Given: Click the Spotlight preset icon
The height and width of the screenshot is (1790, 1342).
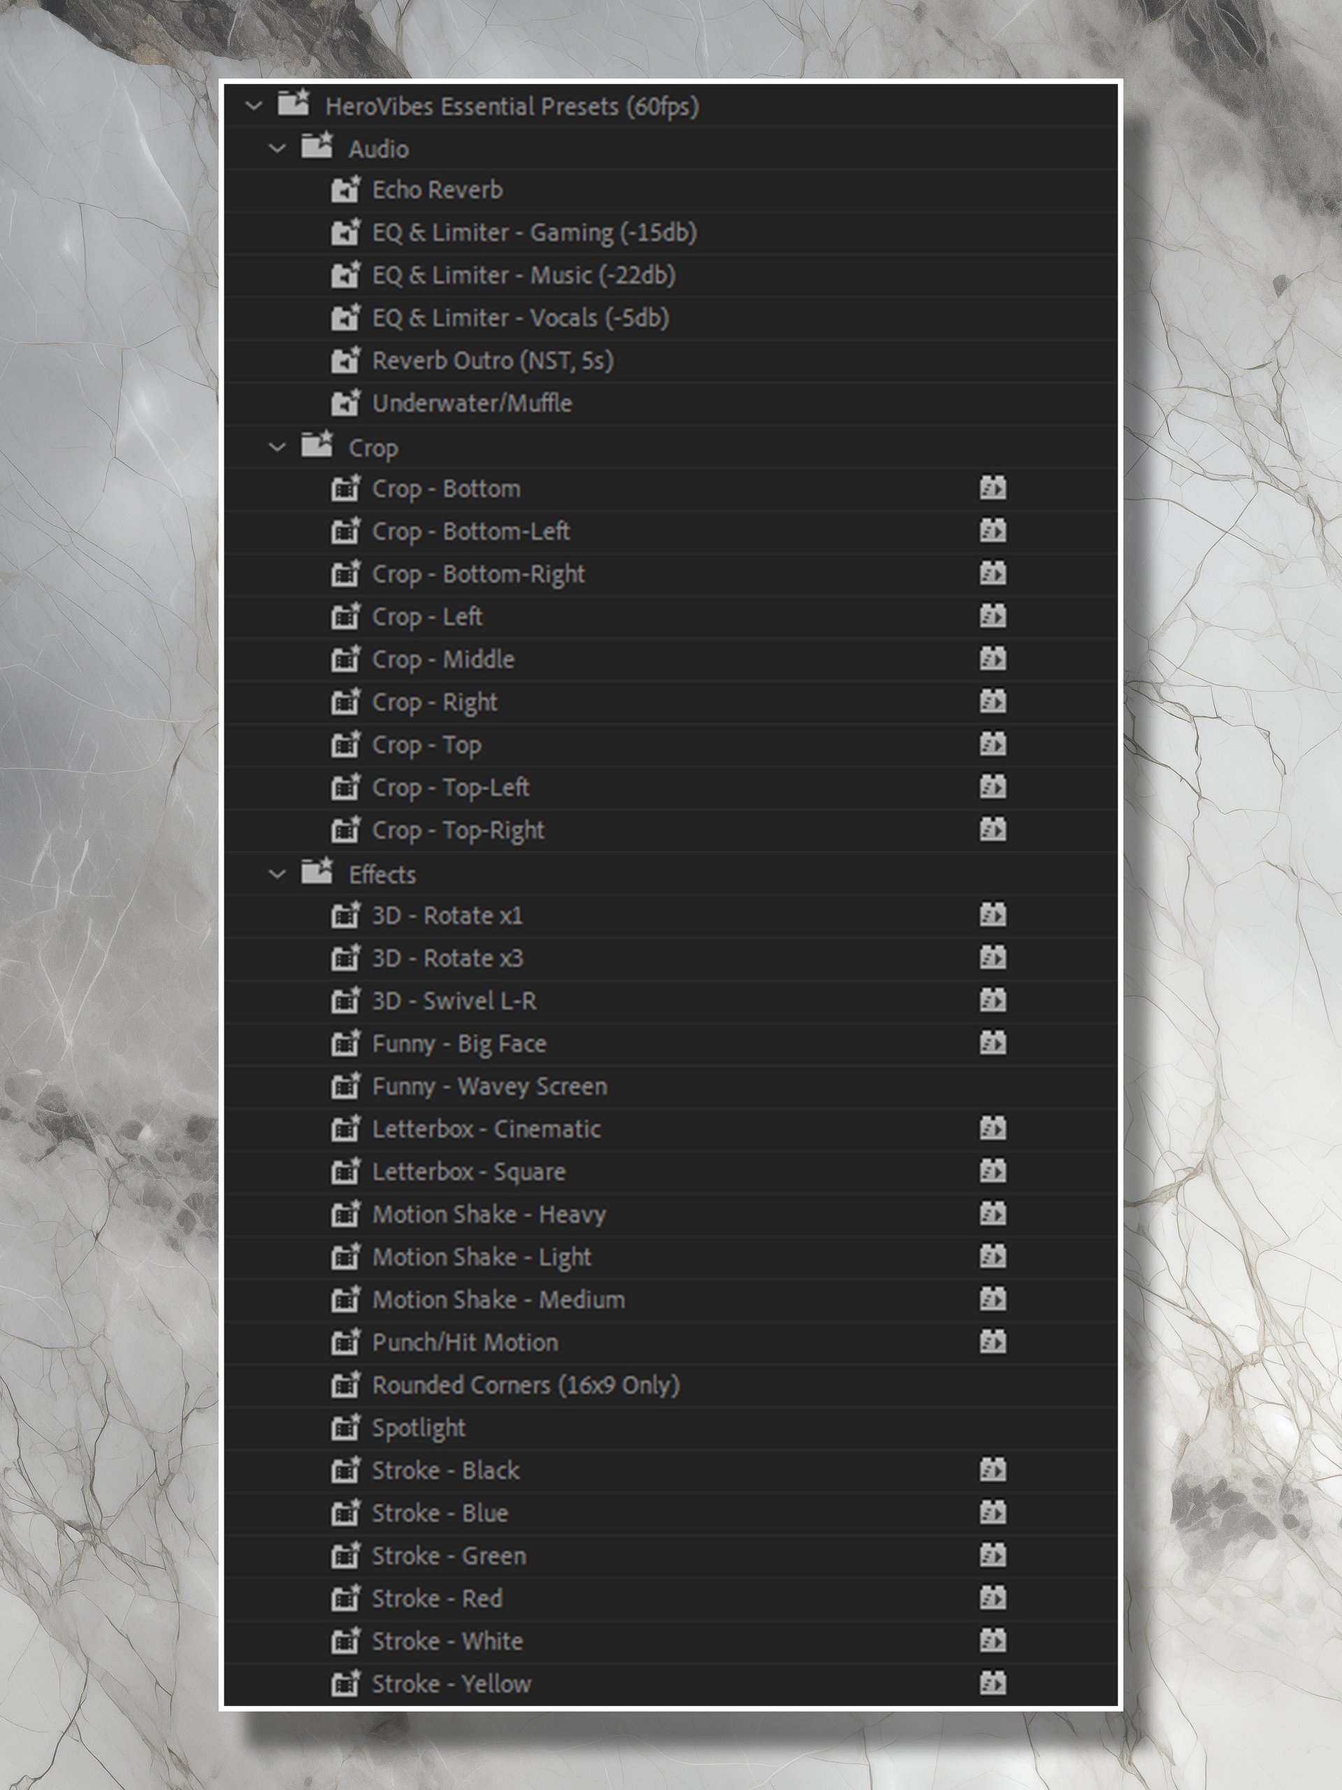Looking at the screenshot, I should coord(345,1428).
